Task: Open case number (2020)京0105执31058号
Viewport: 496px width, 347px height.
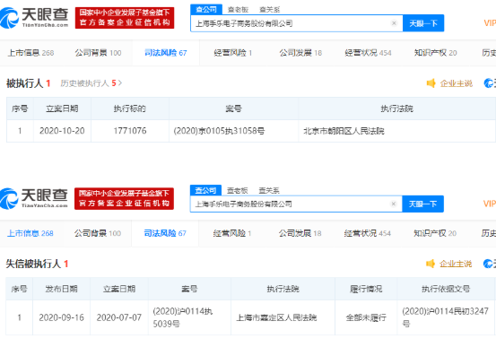Action: click(219, 131)
